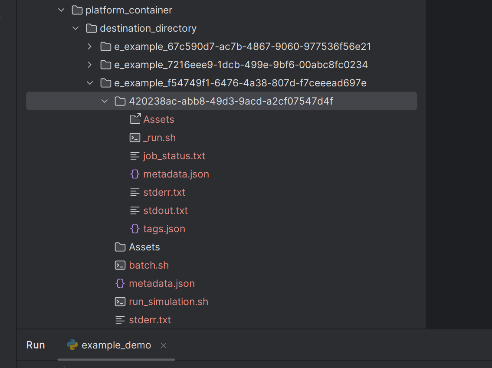Expand the e_example_67c590d7 folder

[90, 46]
